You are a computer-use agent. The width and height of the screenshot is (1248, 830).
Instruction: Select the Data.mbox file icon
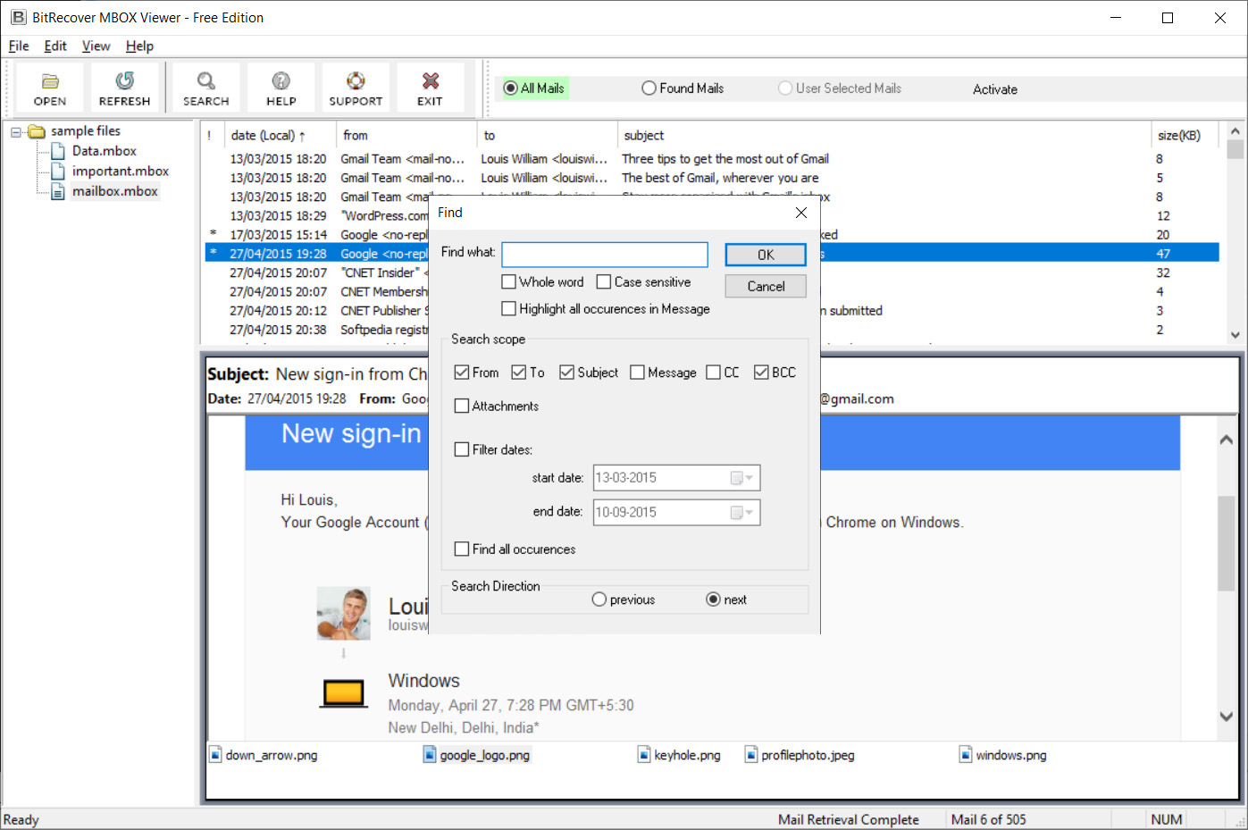pyautogui.click(x=58, y=151)
